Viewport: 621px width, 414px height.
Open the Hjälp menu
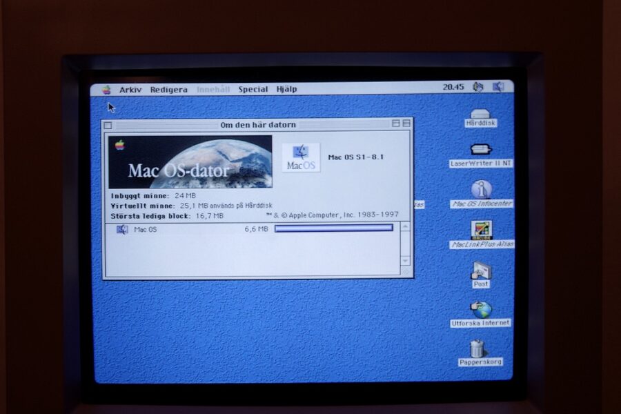click(x=286, y=89)
